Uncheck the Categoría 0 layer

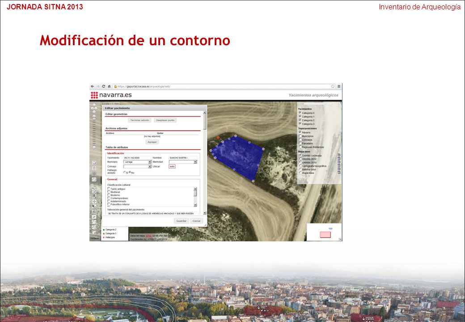click(300, 113)
